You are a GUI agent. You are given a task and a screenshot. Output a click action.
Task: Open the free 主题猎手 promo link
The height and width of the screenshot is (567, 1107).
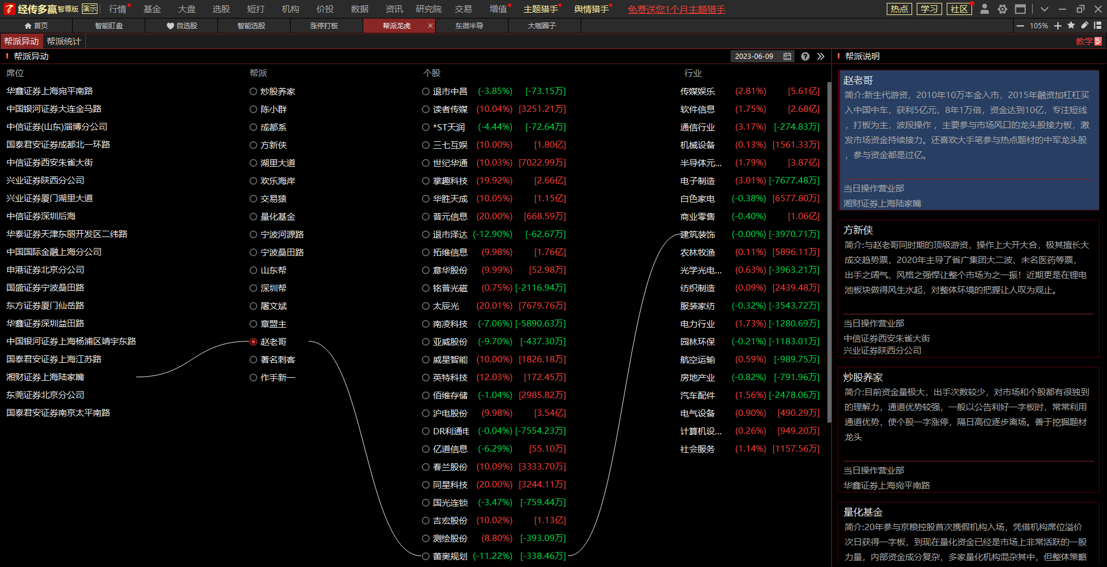(676, 9)
